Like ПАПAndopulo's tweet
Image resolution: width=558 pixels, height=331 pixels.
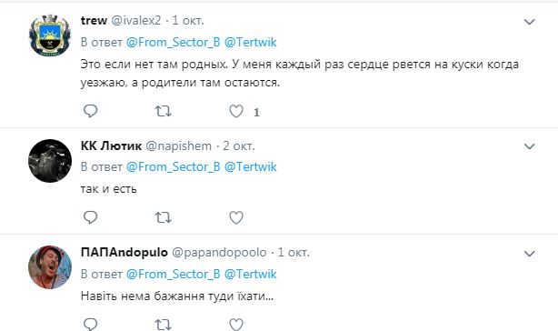[x=236, y=325]
